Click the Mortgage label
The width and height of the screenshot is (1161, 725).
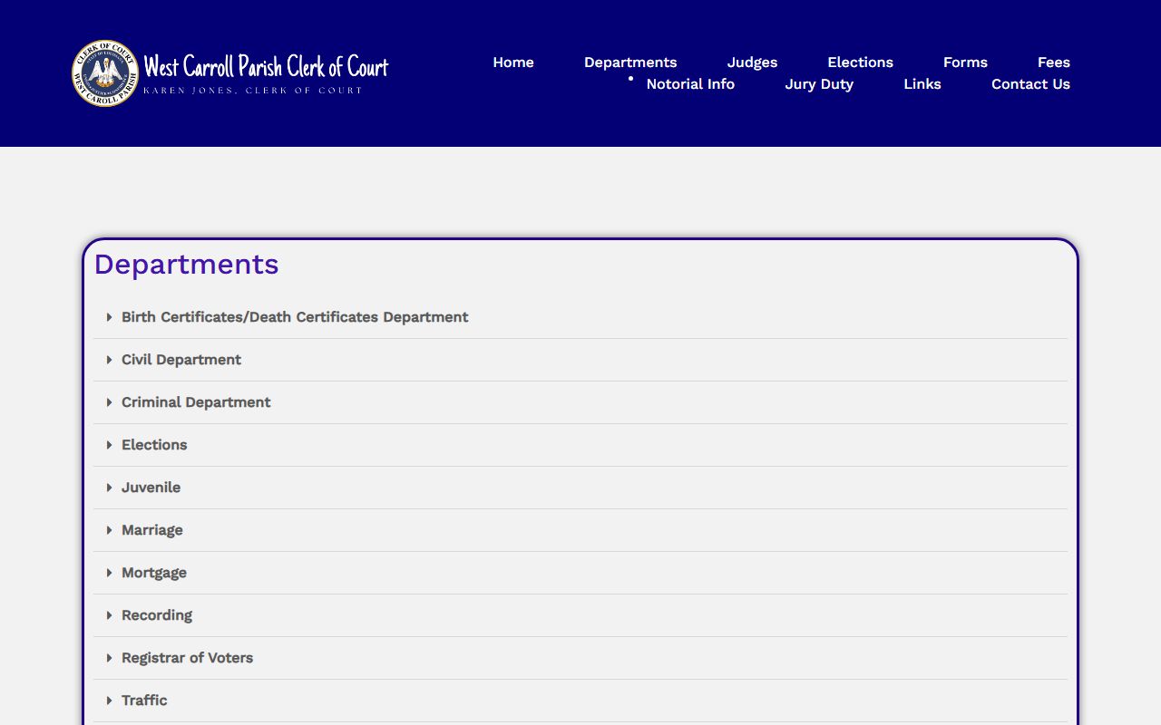(154, 573)
